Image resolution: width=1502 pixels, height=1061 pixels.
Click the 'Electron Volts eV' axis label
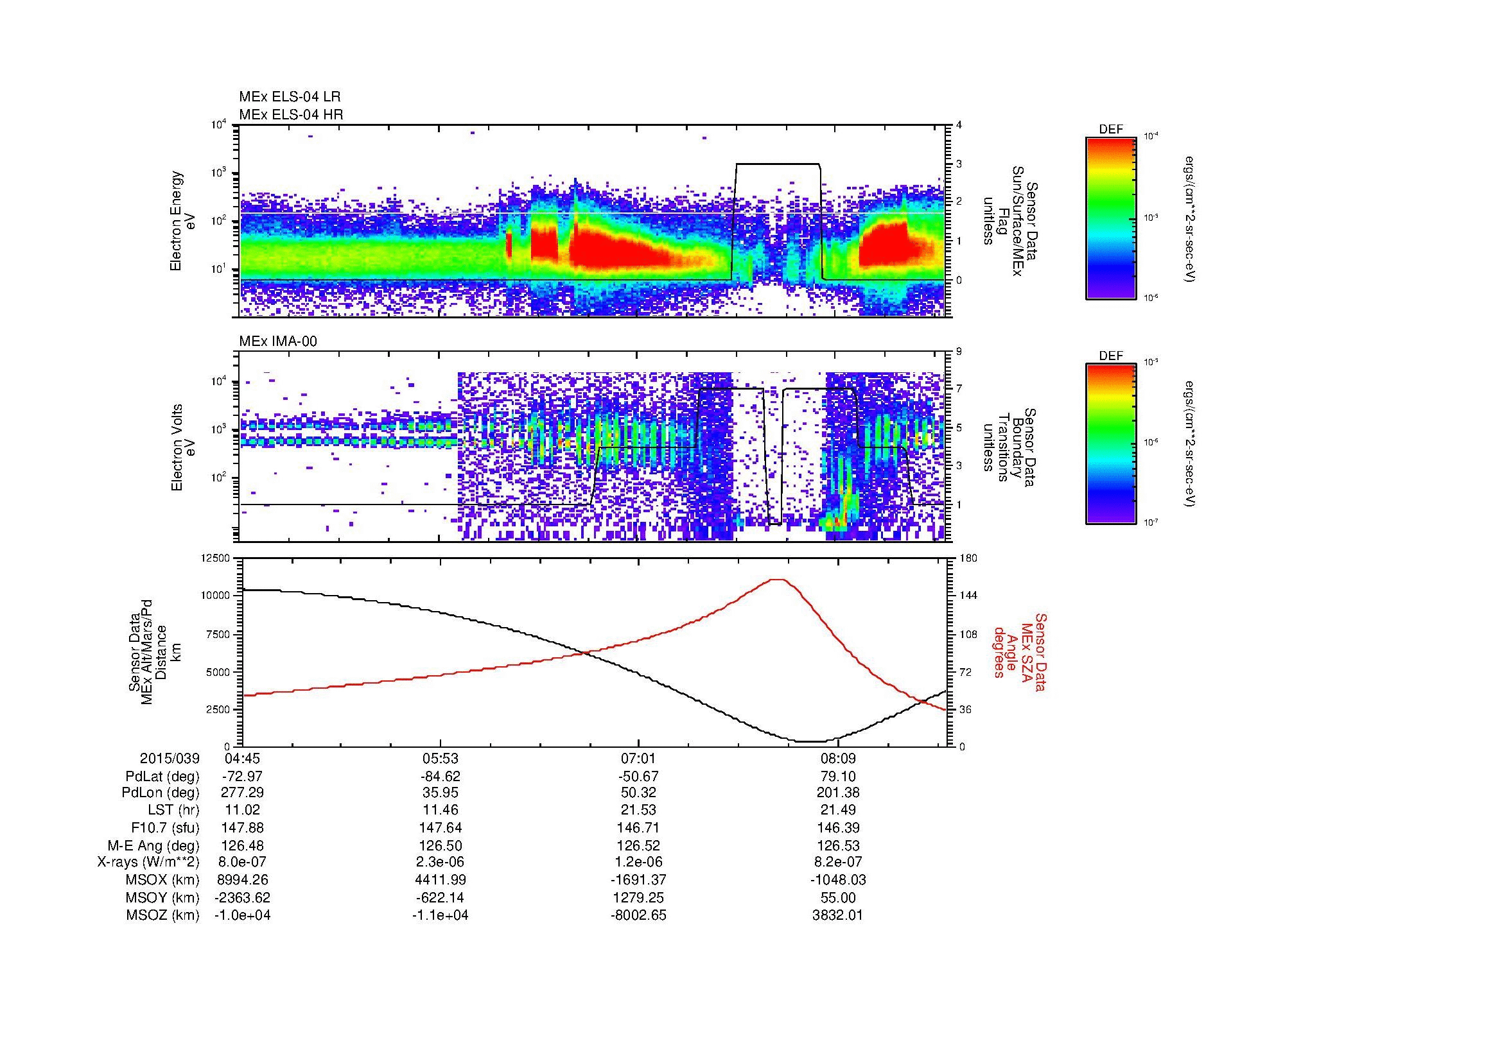point(184,448)
